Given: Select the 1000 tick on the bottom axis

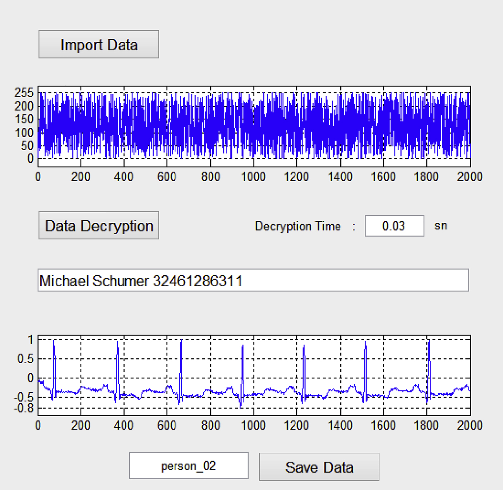Looking at the screenshot, I should [x=254, y=426].
